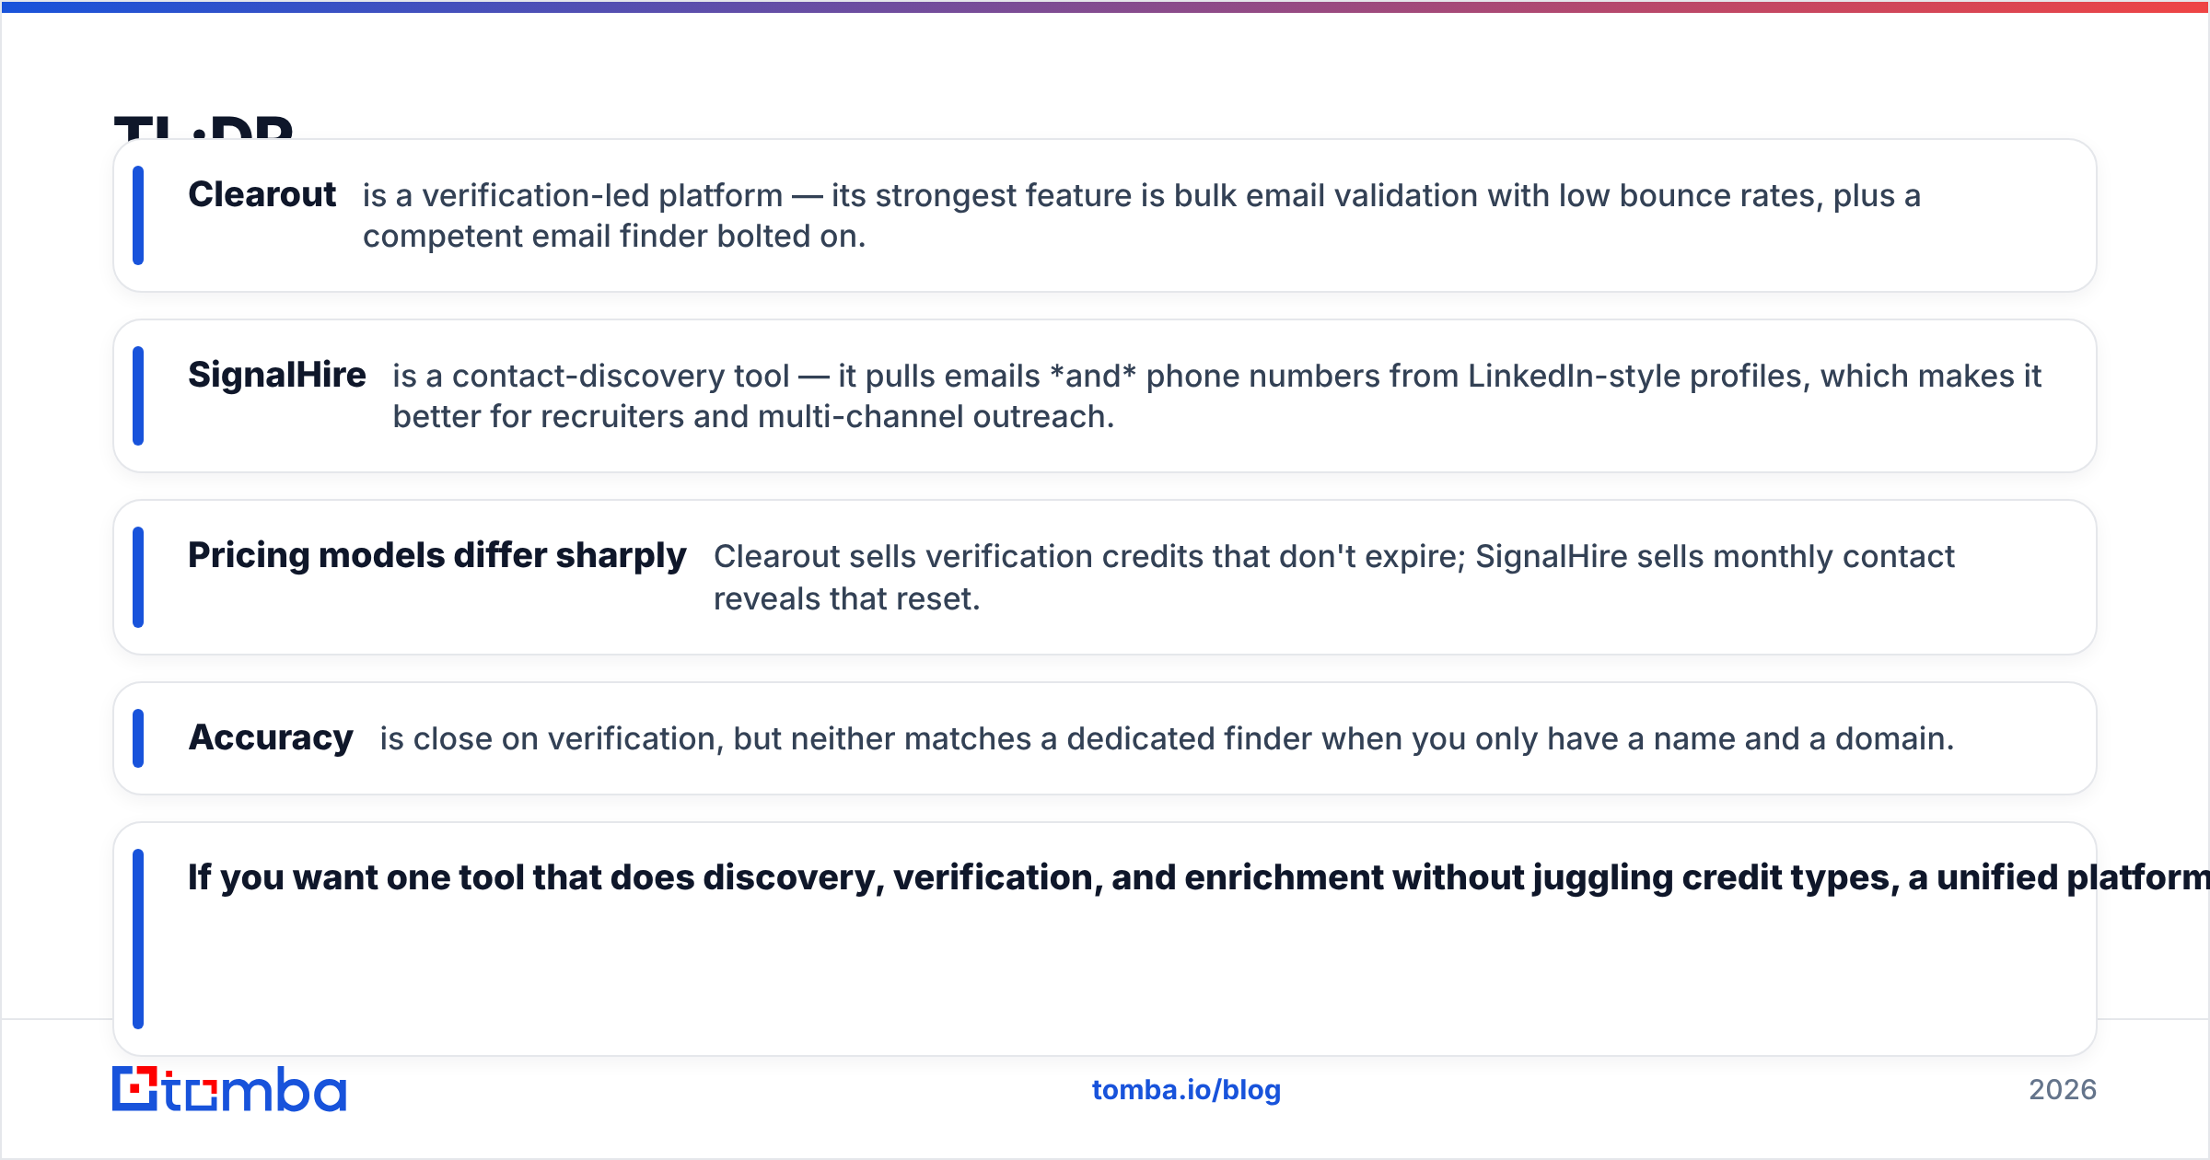Click the Clearout heading
The height and width of the screenshot is (1160, 2210).
pos(262,194)
